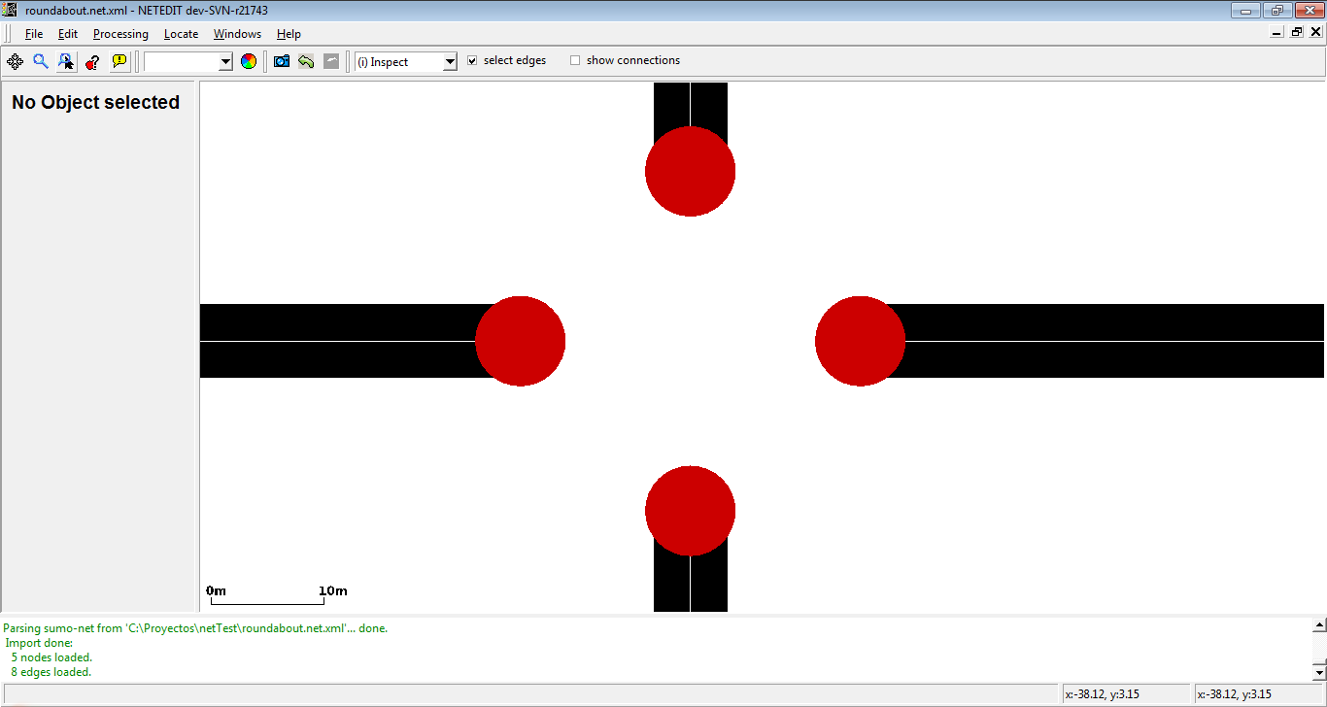1327x707 pixels.
Task: Open the color wheel scheme editor
Action: pyautogui.click(x=249, y=61)
